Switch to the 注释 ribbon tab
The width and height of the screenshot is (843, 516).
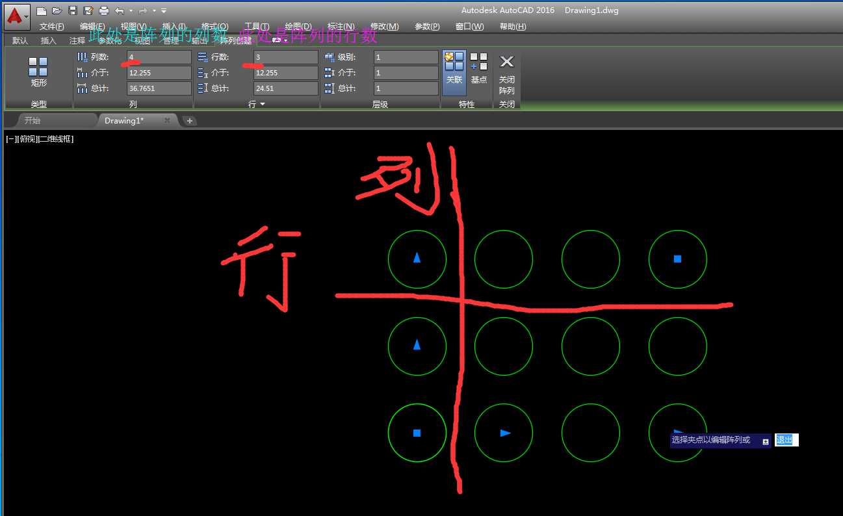(77, 40)
